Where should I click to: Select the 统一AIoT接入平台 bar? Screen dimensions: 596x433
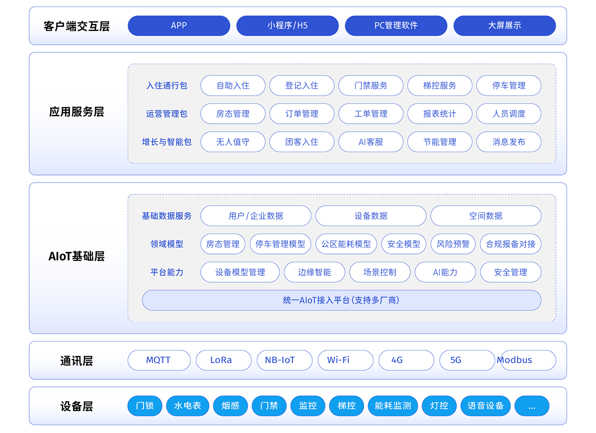(341, 300)
